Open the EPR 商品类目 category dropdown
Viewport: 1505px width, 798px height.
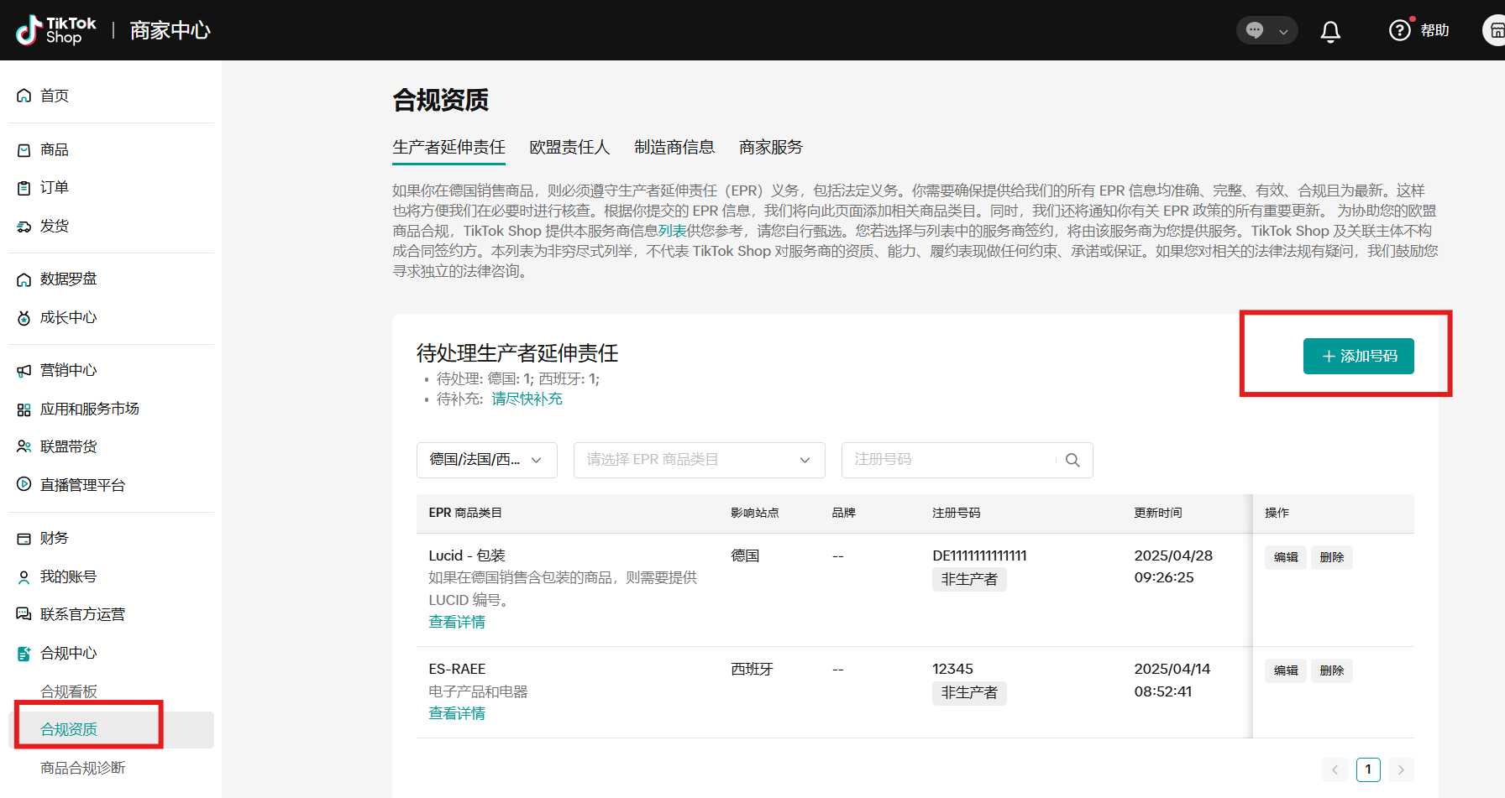click(698, 460)
